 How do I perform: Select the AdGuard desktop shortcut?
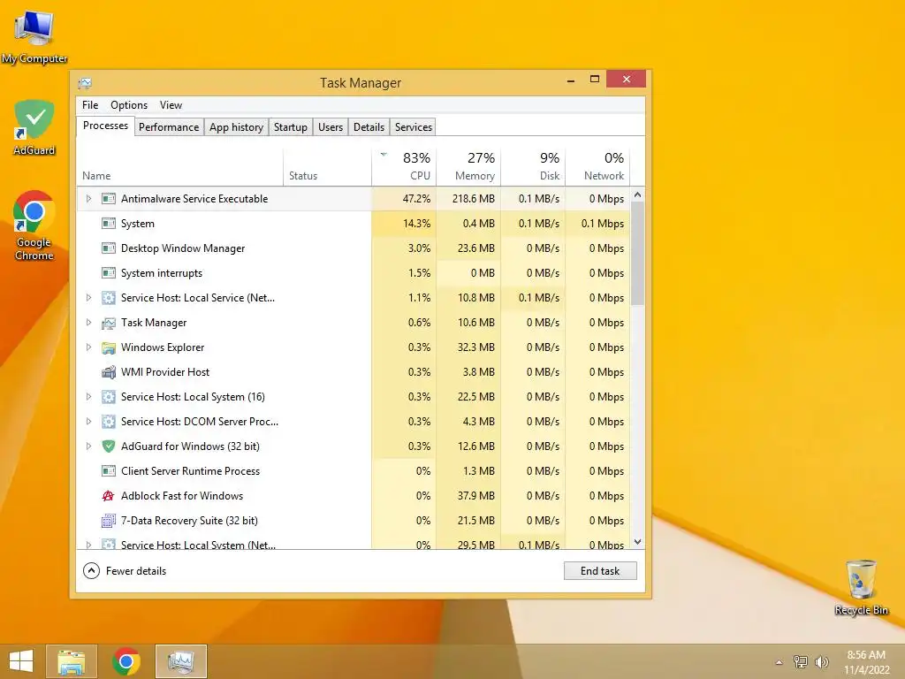[34, 127]
